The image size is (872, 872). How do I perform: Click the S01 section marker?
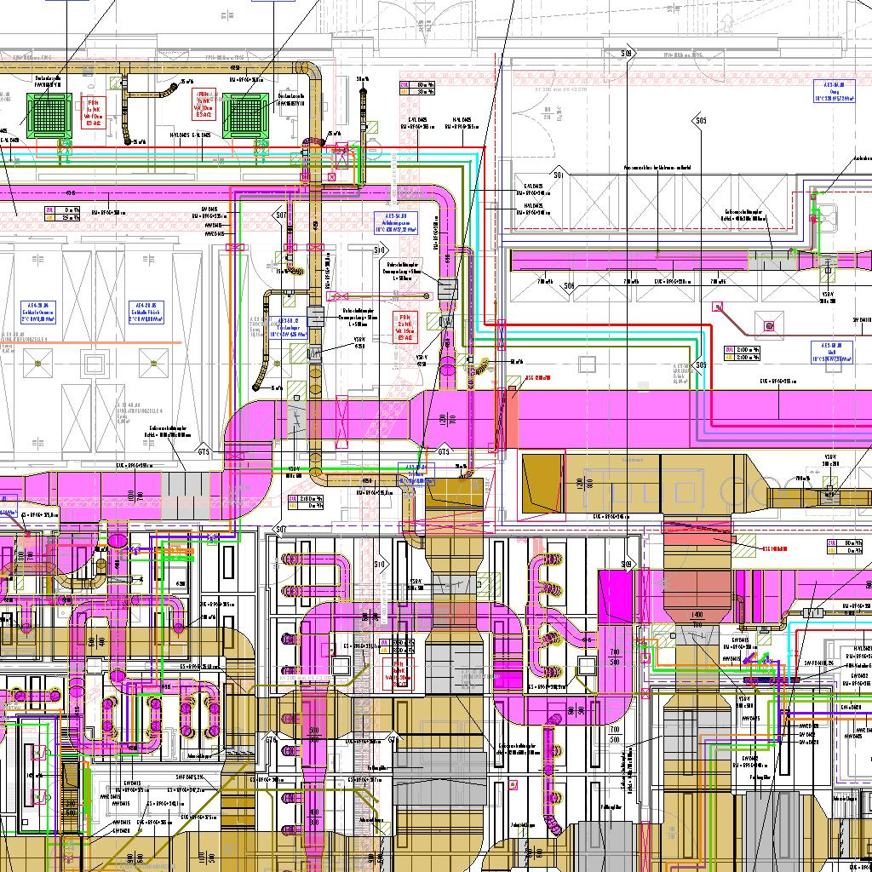point(559,175)
